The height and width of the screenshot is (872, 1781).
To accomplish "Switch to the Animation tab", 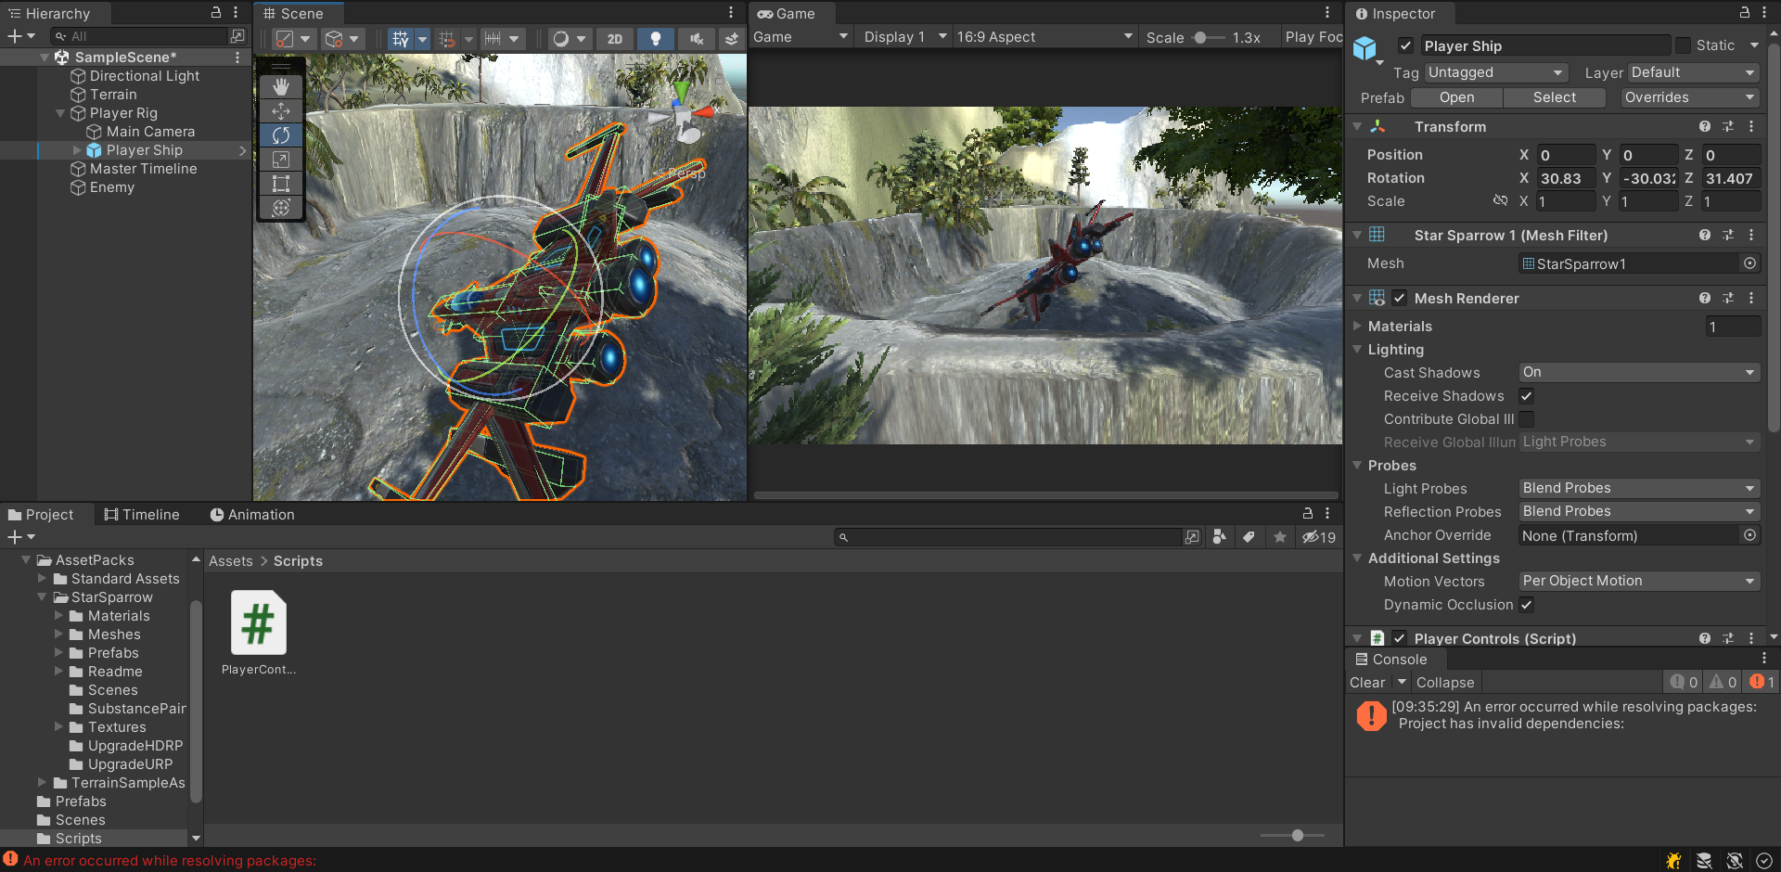I will pyautogui.click(x=252, y=515).
